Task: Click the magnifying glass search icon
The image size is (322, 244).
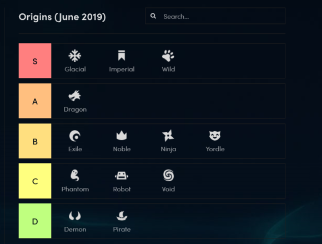Action: click(x=153, y=16)
